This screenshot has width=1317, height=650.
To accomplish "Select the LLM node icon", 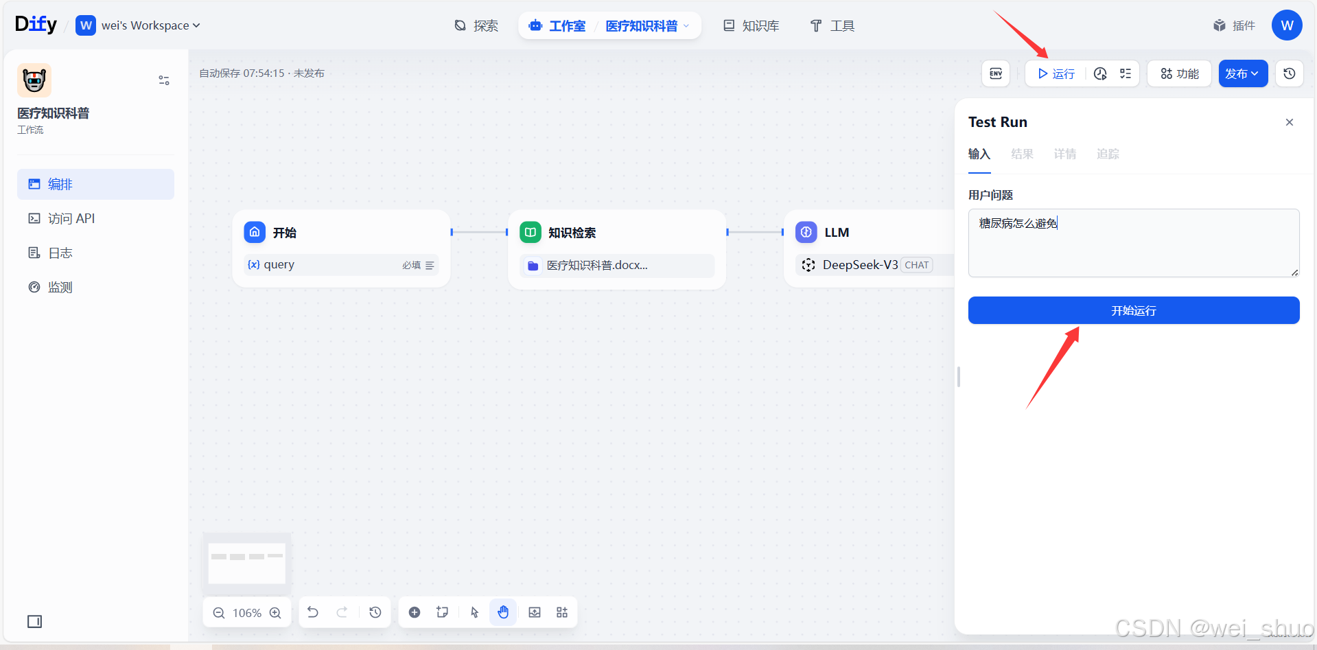I will click(x=806, y=232).
